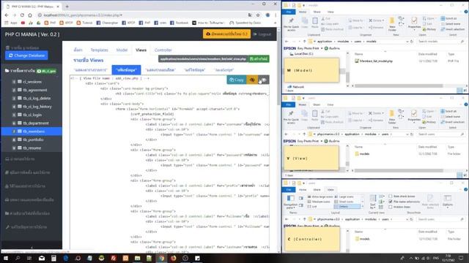Select the JavaScript sub-tab
The image size is (469, 263).
224,70
